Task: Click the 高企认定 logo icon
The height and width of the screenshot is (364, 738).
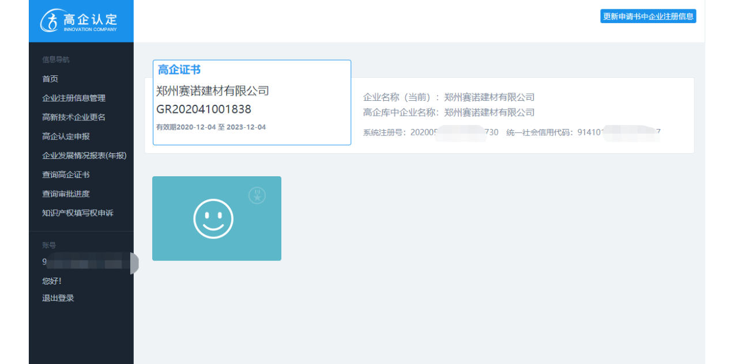Action: (x=50, y=21)
